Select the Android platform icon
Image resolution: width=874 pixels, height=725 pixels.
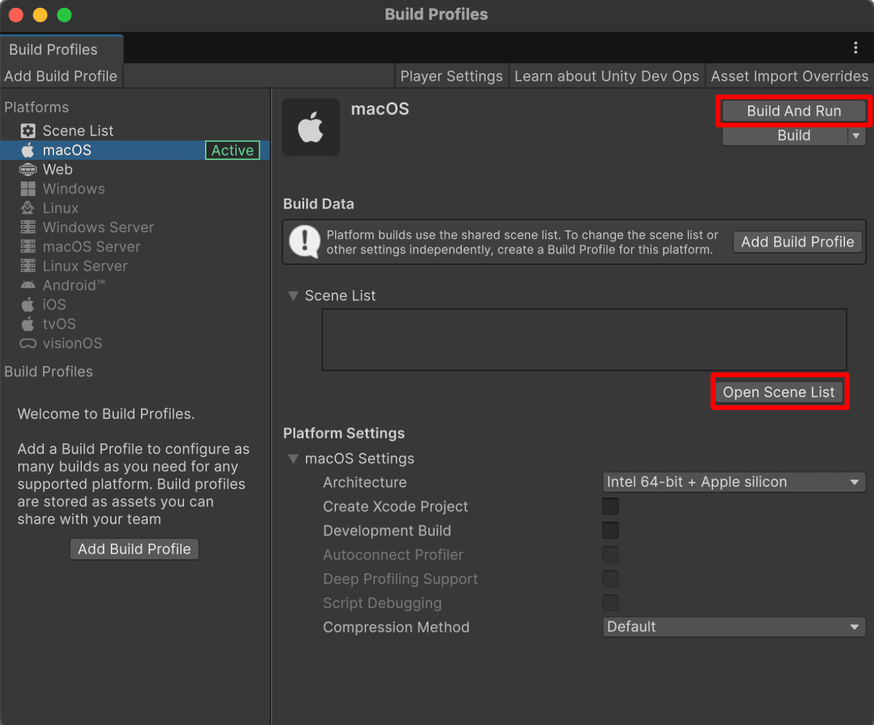coord(27,285)
